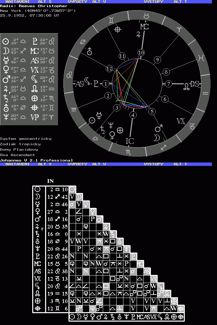Select Scorpio glyph on the zodiac ring
This screenshot has width=217, height=325.
[129, 151]
